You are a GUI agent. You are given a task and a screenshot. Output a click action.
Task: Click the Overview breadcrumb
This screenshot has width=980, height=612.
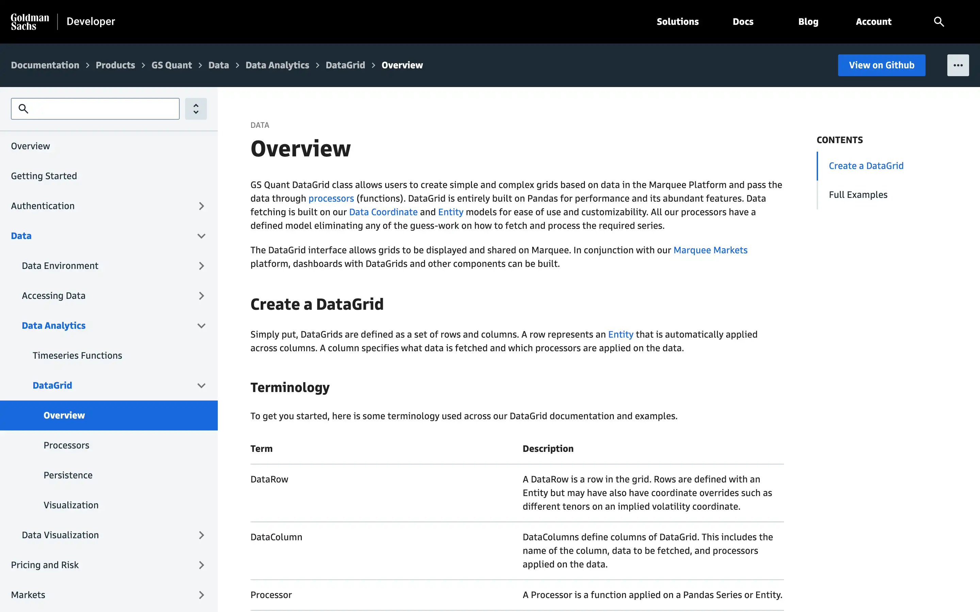pyautogui.click(x=402, y=65)
